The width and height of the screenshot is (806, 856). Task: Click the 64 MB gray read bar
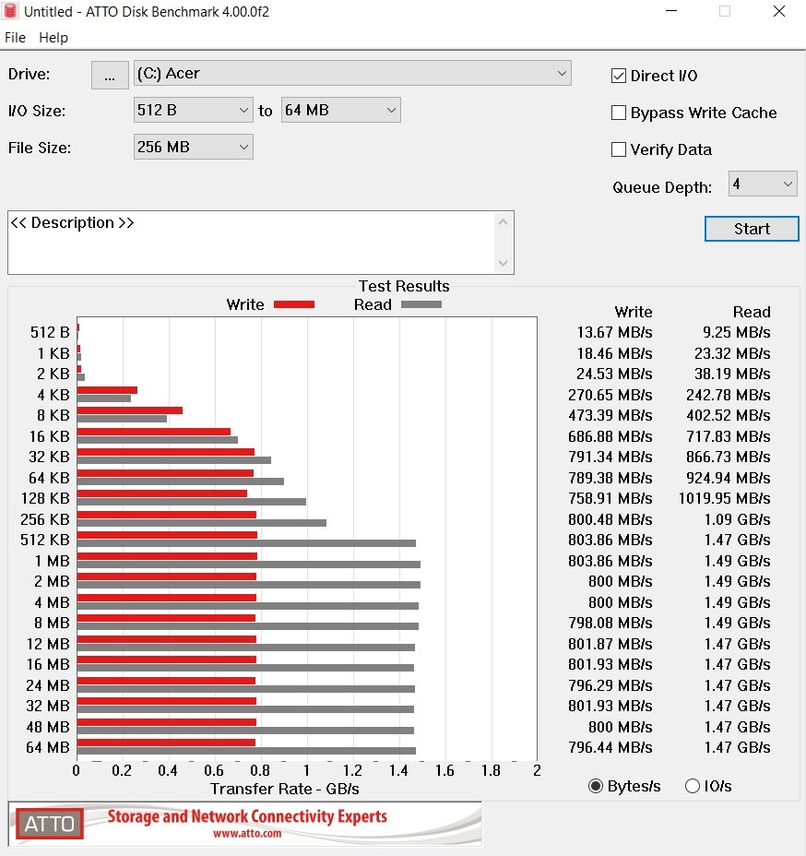(x=246, y=751)
